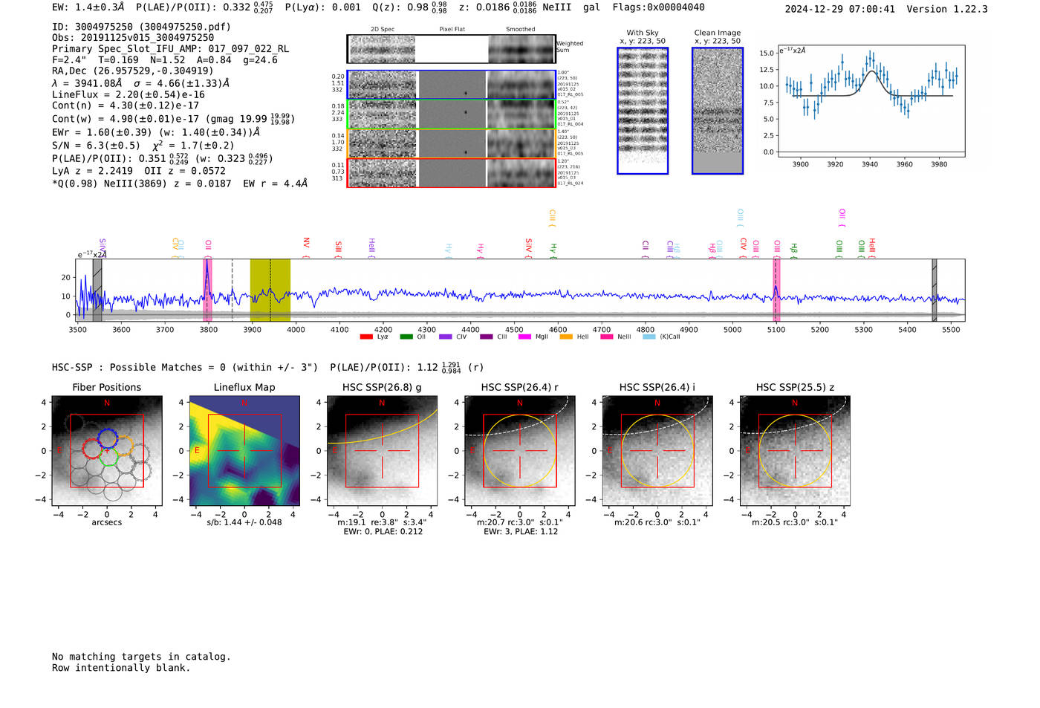Image resolution: width=1040 pixels, height=708 pixels.
Task: Click the 2024-12-29 07:00:41 timestamp
Action: (840, 9)
